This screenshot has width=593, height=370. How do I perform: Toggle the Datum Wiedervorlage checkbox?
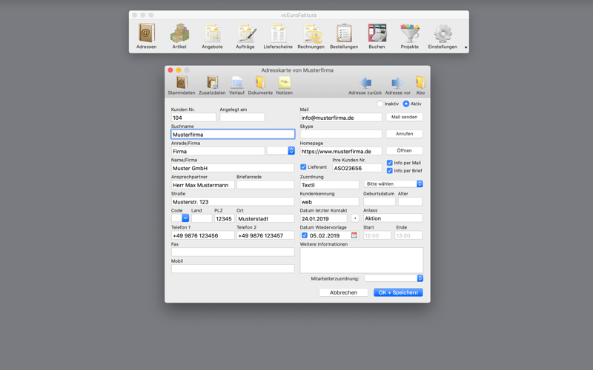coord(305,235)
